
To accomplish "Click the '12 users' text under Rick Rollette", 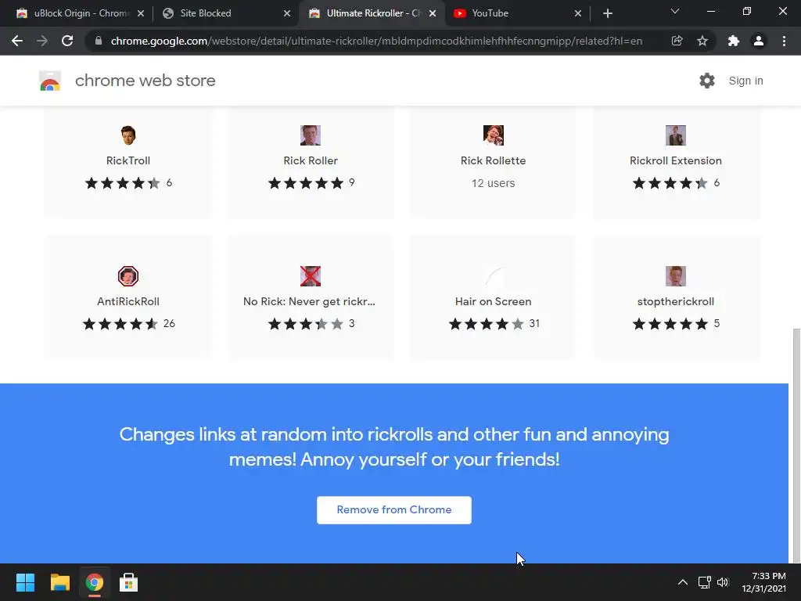I will point(494,183).
